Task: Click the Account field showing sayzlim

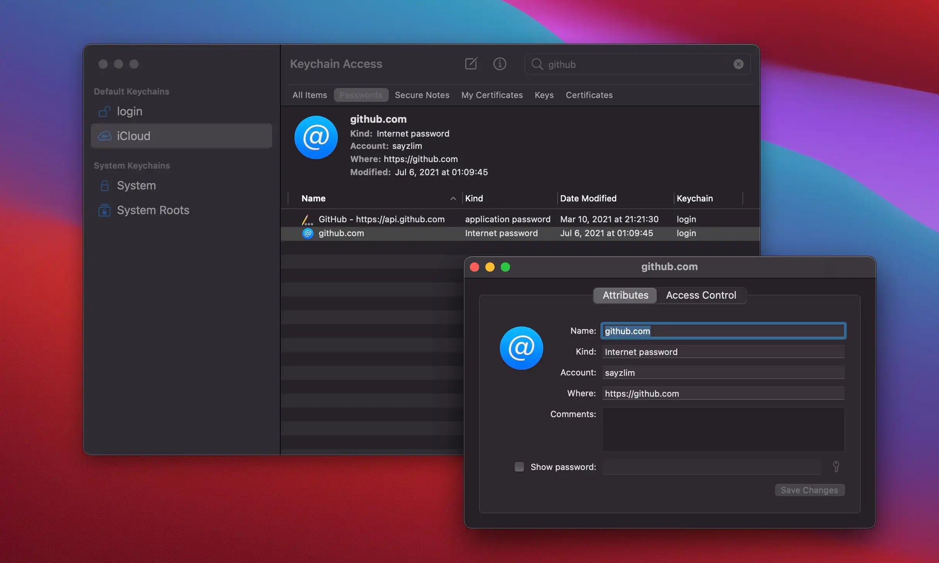Action: [723, 372]
